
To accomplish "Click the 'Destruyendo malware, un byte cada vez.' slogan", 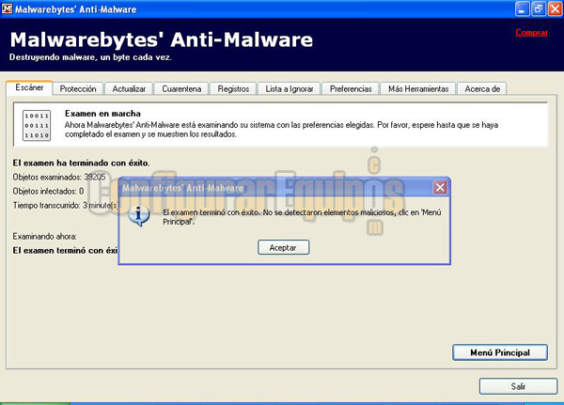I will coord(90,57).
